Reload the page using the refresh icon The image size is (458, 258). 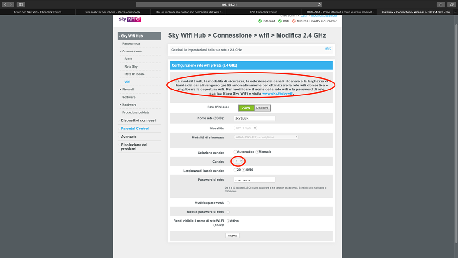click(x=319, y=4)
